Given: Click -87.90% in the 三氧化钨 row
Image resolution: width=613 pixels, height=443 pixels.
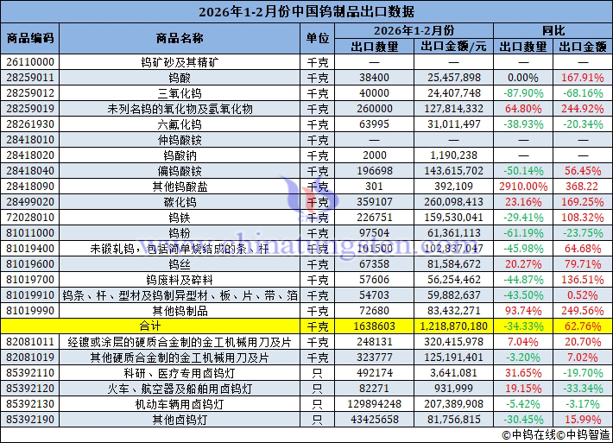Looking at the screenshot, I should 523,93.
